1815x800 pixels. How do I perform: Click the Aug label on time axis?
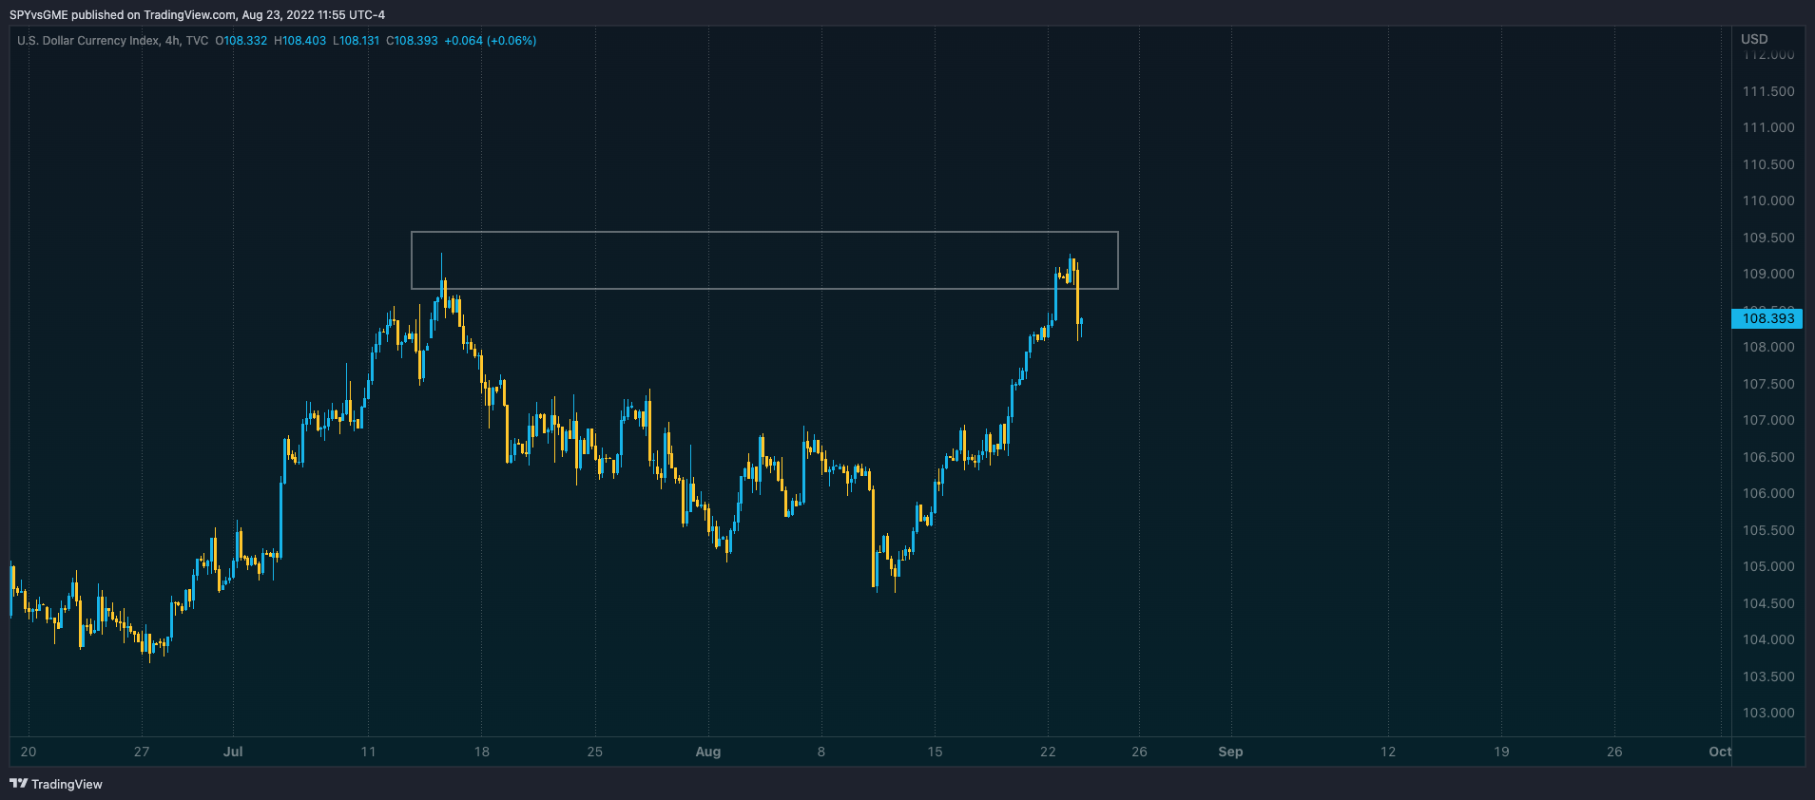pos(708,752)
